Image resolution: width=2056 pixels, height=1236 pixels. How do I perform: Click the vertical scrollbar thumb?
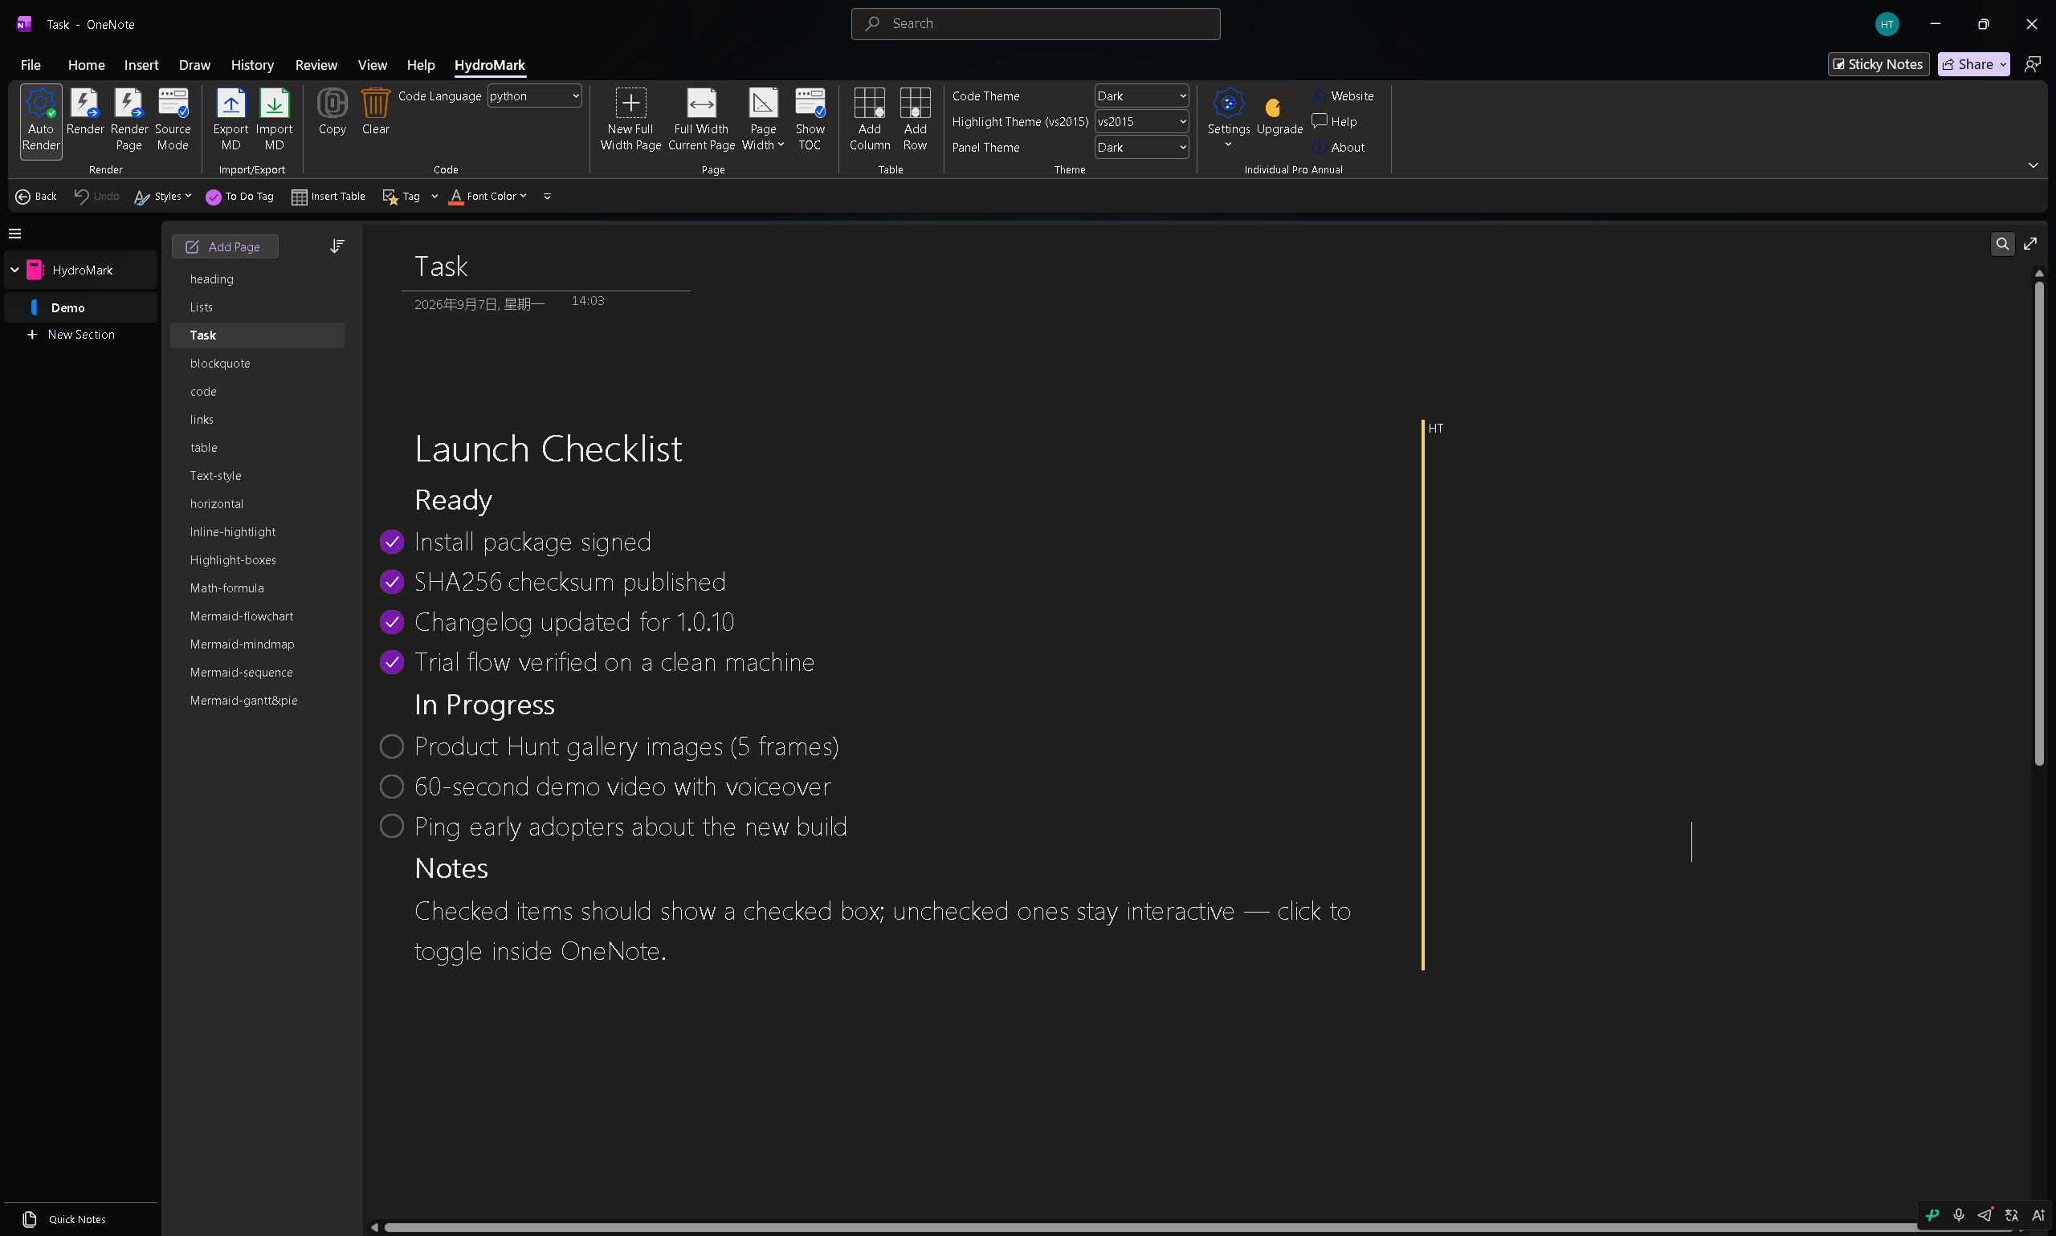[2038, 523]
